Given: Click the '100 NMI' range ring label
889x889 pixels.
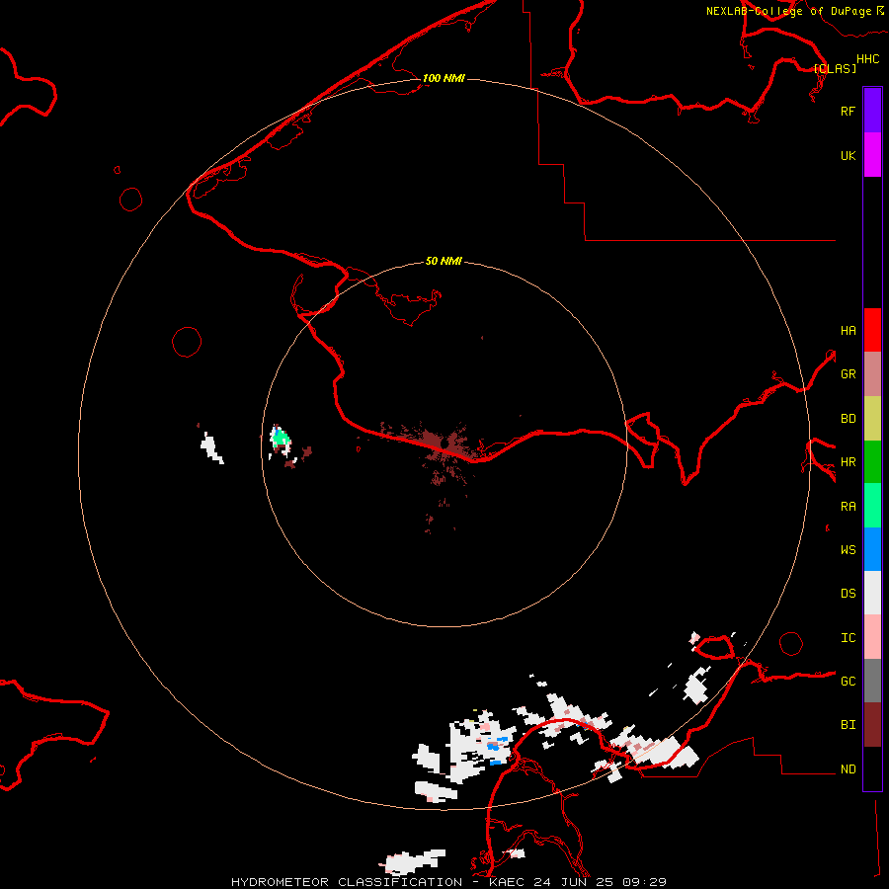Looking at the screenshot, I should point(444,78).
